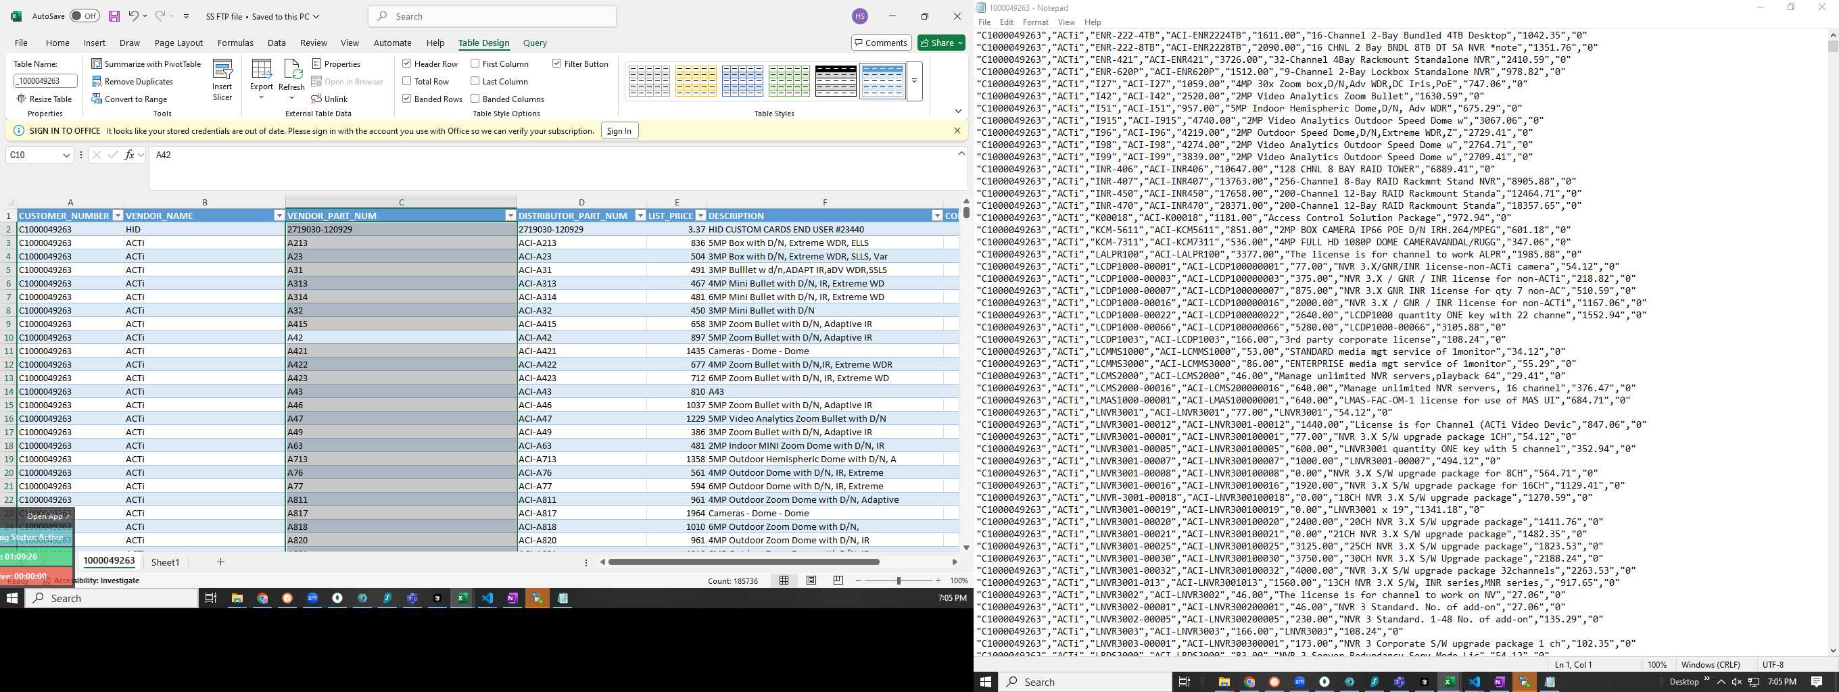Screen dimensions: 1839x692
Task: Switch to Normal view in status bar
Action: pos(784,580)
